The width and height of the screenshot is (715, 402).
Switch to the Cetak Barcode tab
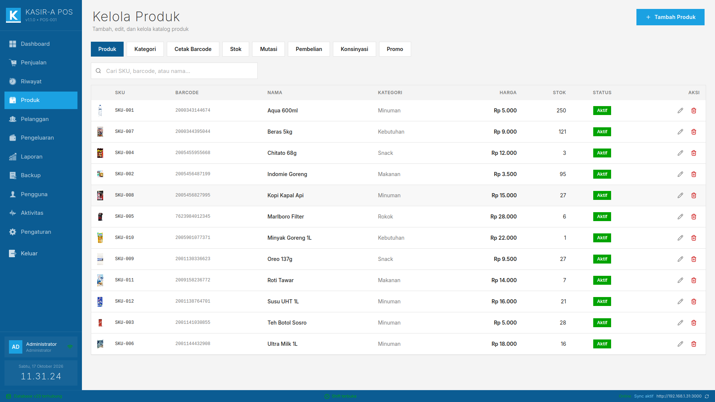tap(193, 49)
